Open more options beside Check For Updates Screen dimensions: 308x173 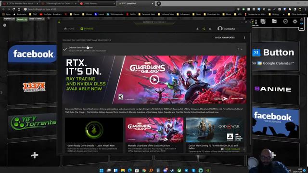(244, 37)
